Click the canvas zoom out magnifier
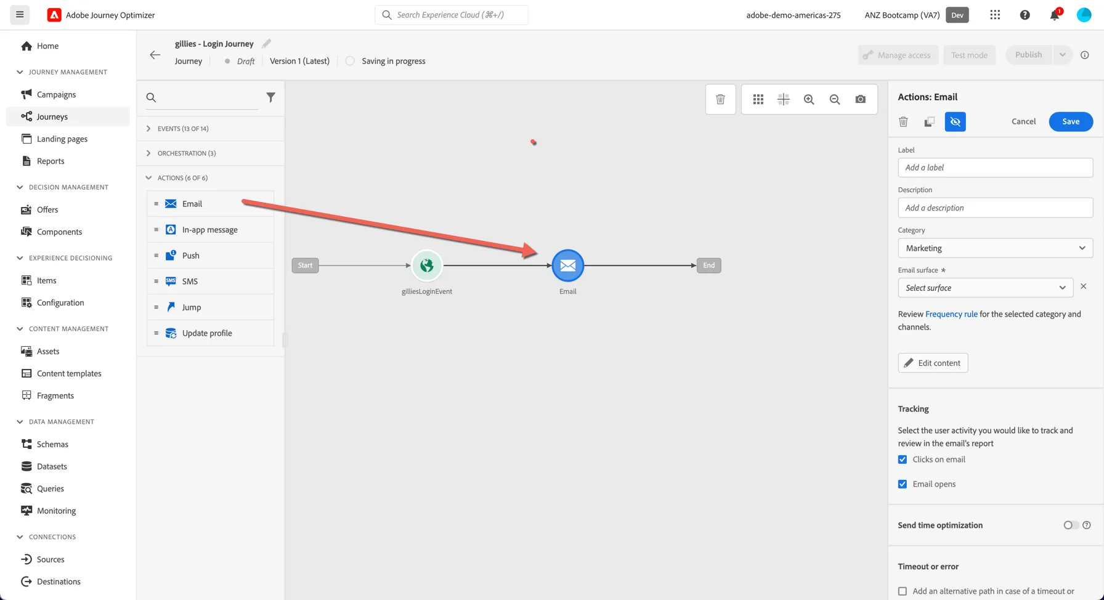This screenshot has height=600, width=1104. [835, 99]
